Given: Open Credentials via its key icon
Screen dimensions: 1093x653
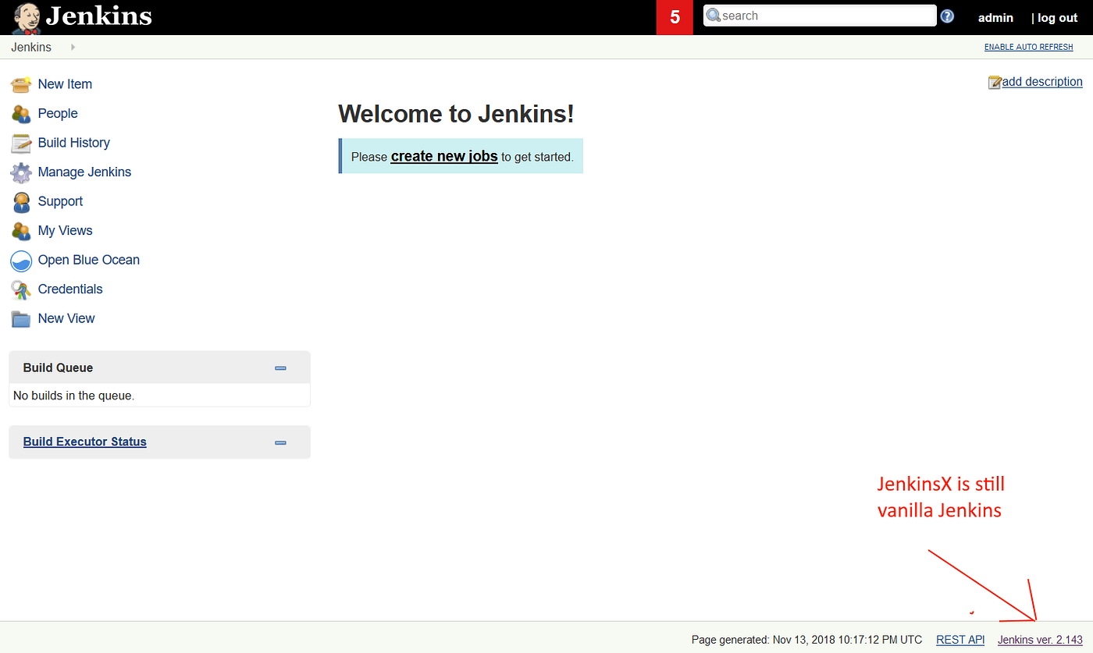Looking at the screenshot, I should pos(20,289).
